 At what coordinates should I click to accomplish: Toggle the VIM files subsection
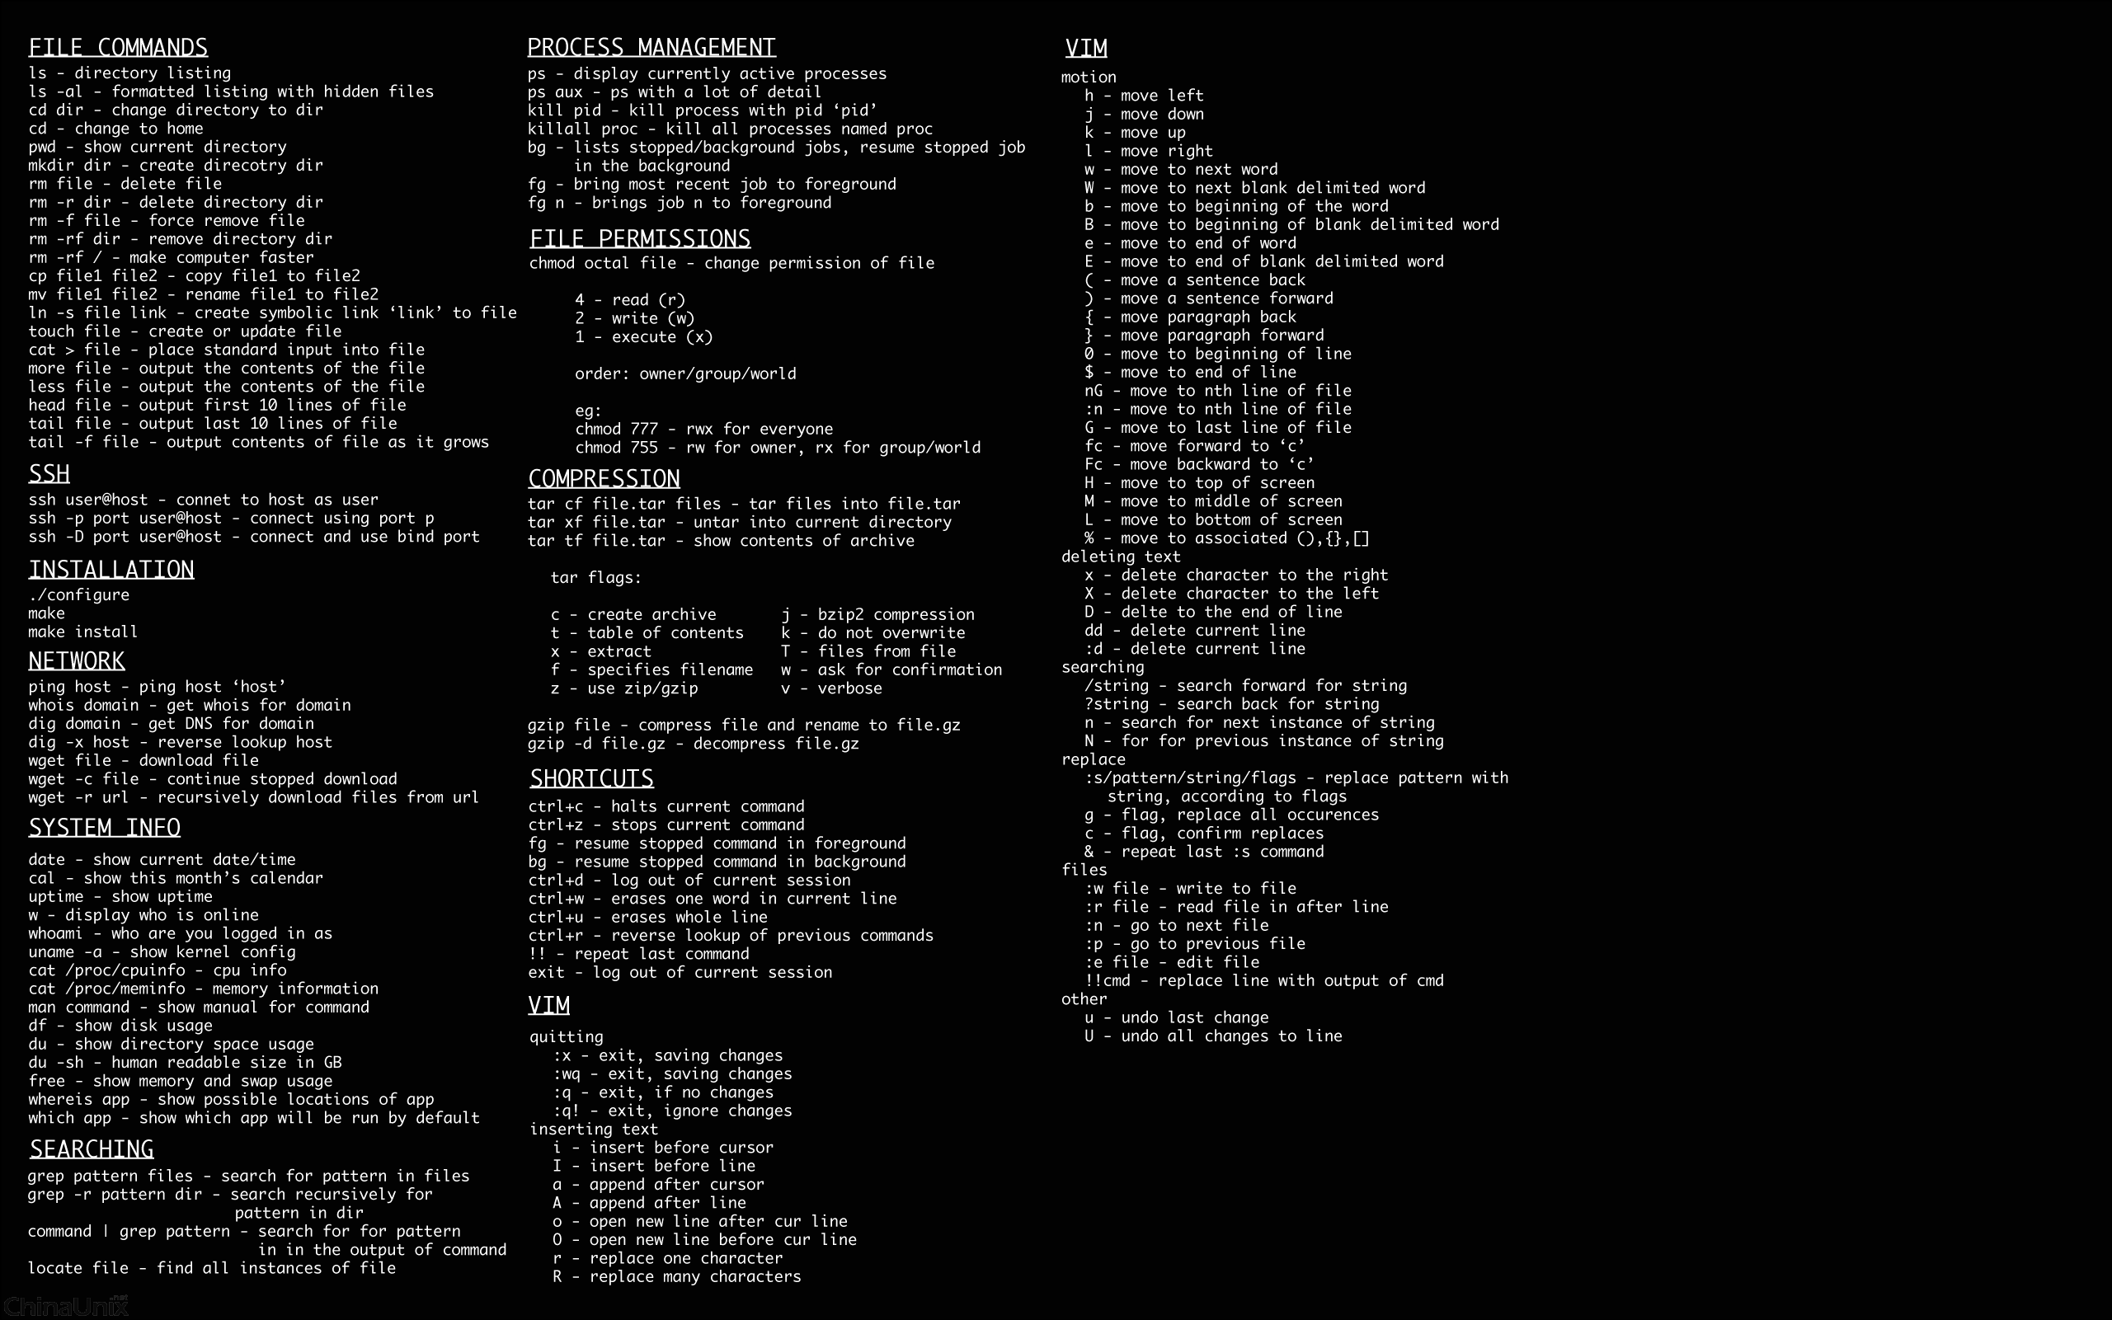(x=1081, y=868)
